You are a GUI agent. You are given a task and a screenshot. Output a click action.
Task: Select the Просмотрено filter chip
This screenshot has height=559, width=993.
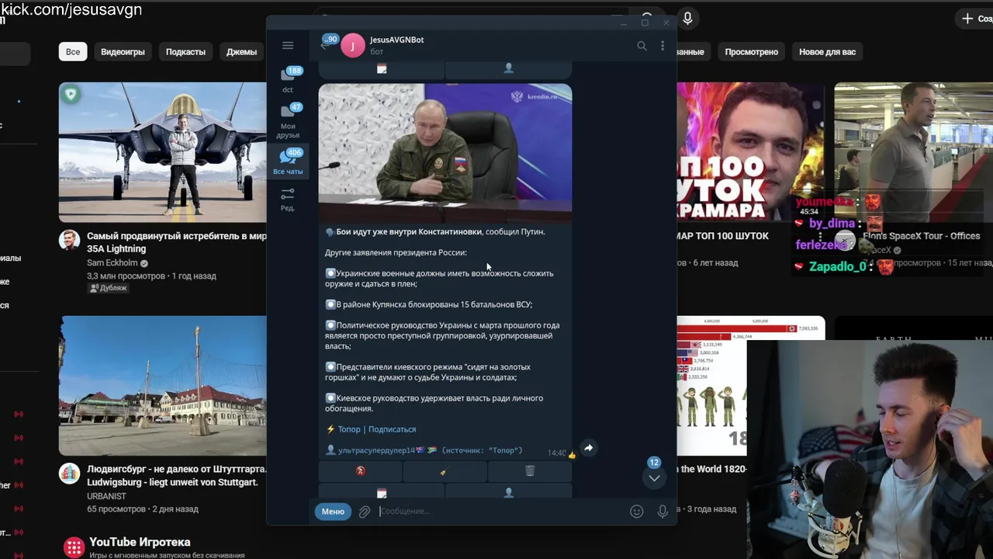[751, 52]
